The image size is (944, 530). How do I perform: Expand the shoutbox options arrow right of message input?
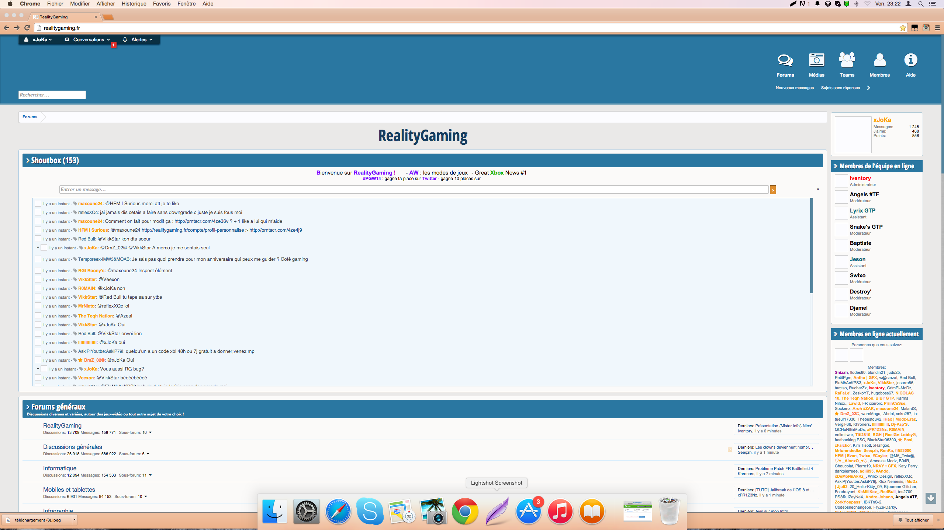pyautogui.click(x=818, y=189)
